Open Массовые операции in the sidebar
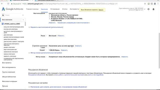This screenshot has height=90, width=160. coord(9,81)
